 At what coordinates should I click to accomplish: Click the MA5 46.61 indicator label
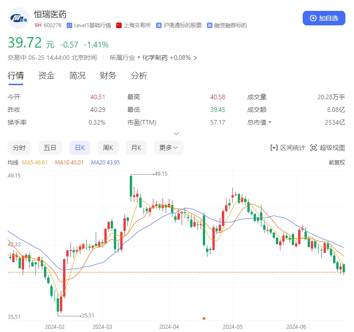tap(35, 163)
